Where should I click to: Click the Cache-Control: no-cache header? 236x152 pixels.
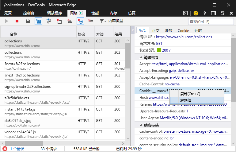click(183, 84)
